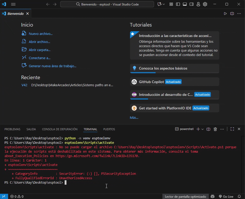The height and width of the screenshot is (199, 245).
Task: Expand 'Conozca los aspectos básicos' tutorial
Action: (x=163, y=68)
